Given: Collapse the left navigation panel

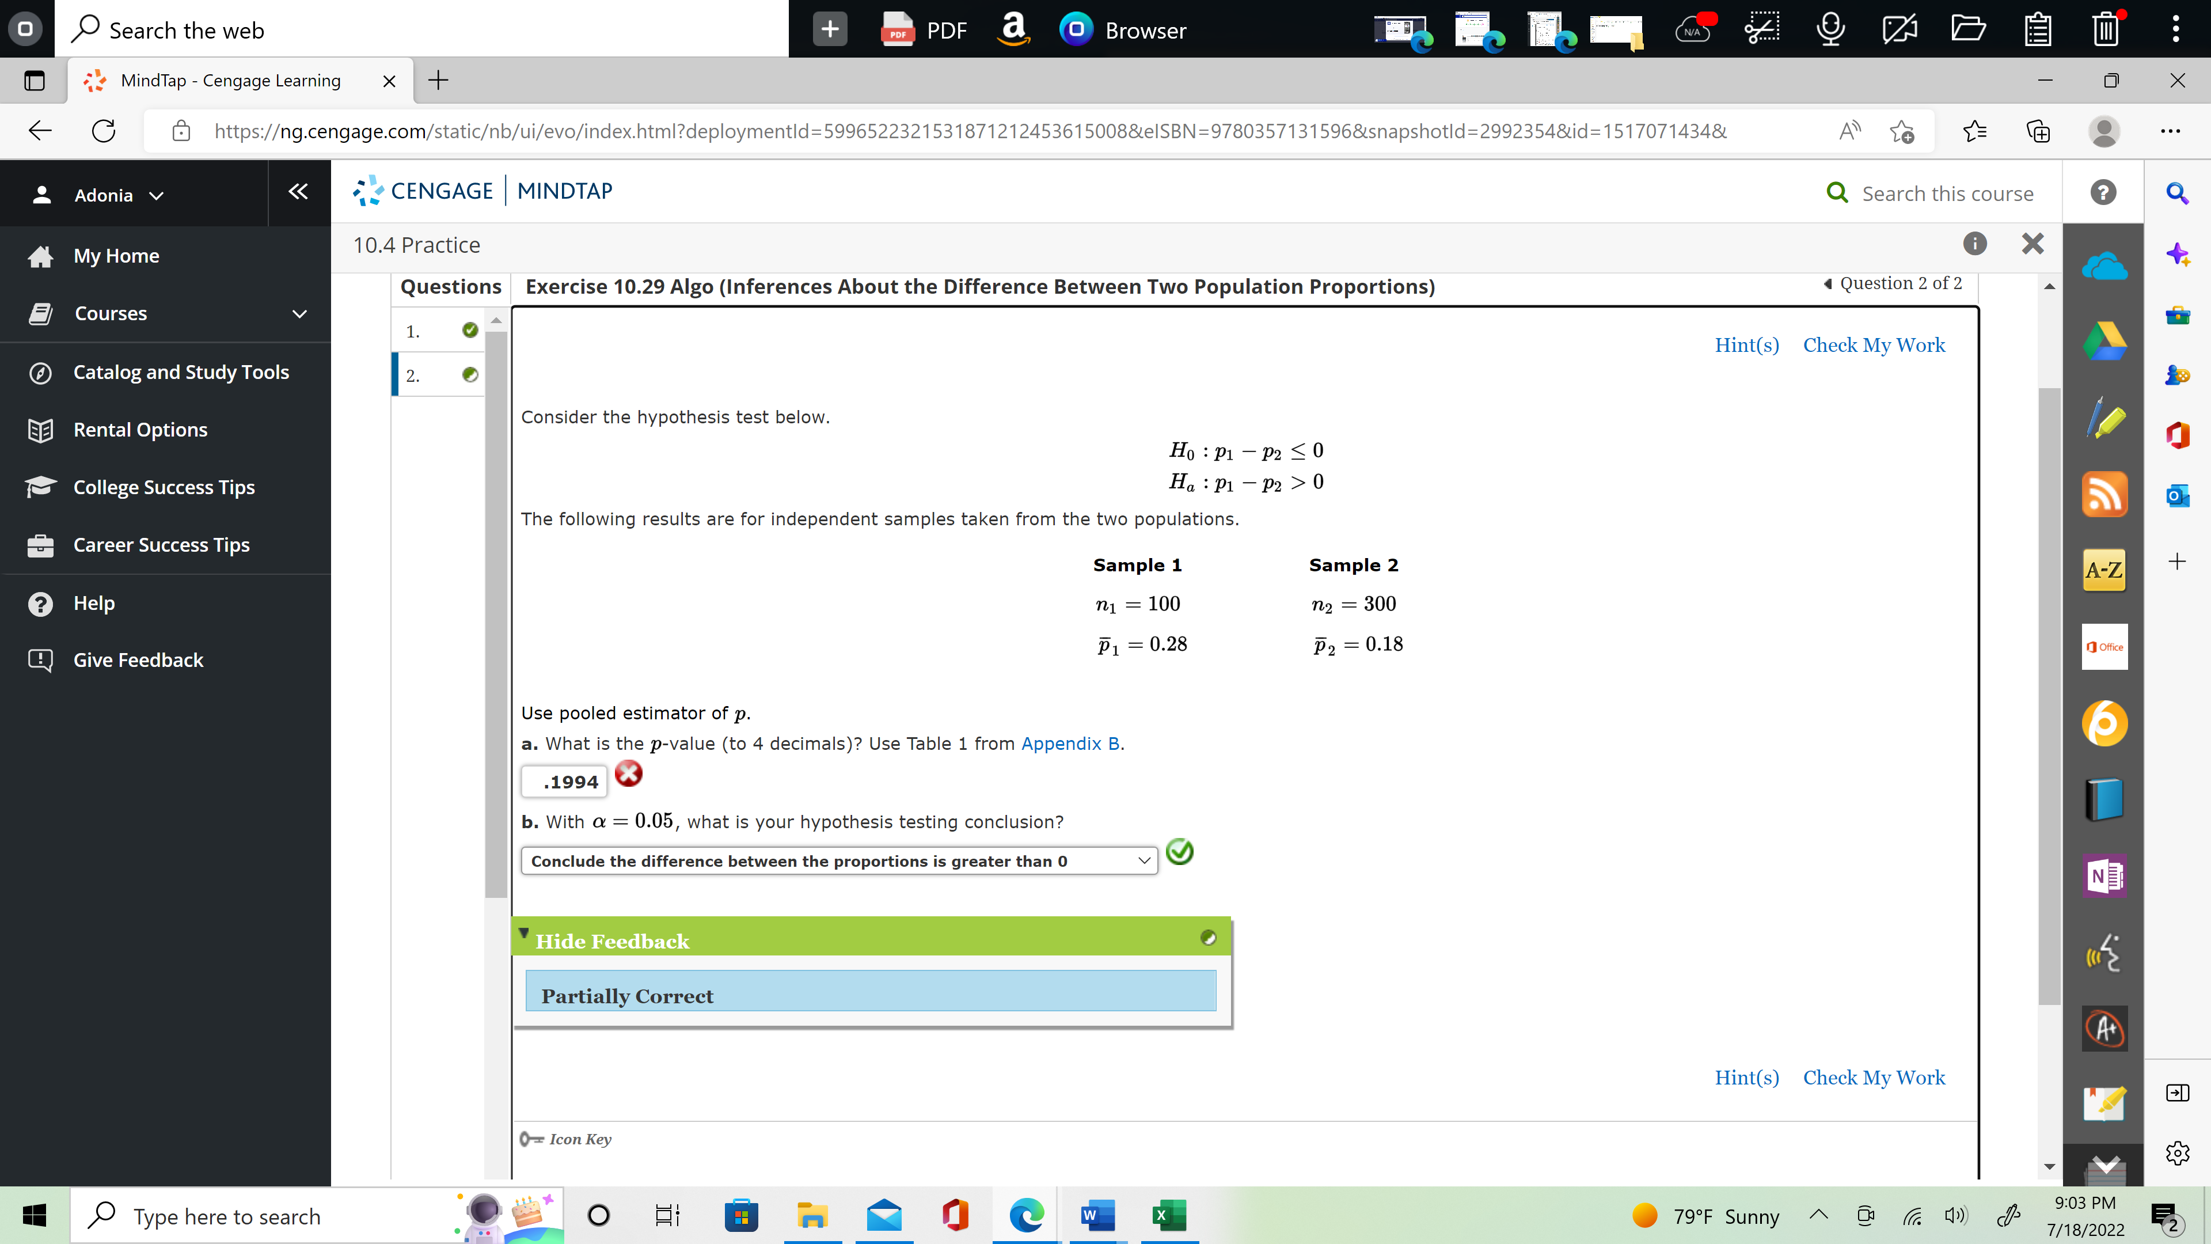Looking at the screenshot, I should click(x=297, y=191).
